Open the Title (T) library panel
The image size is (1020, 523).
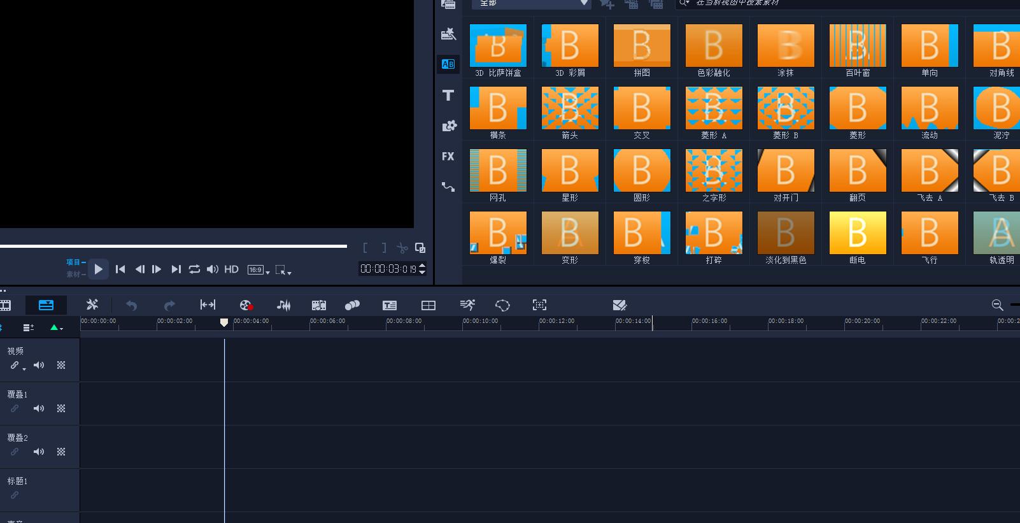[448, 96]
